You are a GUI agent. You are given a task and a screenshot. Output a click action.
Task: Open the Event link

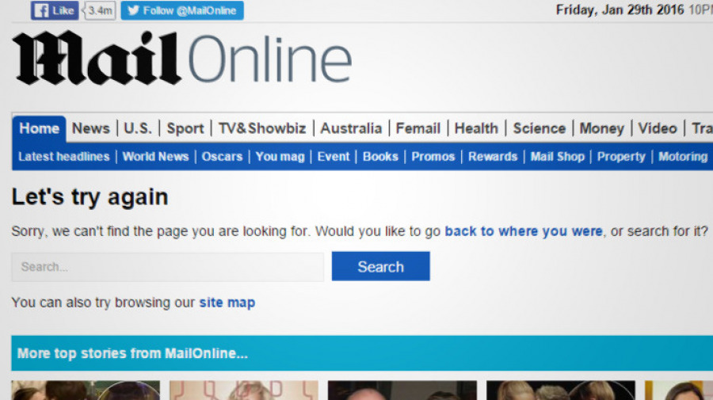(x=334, y=157)
